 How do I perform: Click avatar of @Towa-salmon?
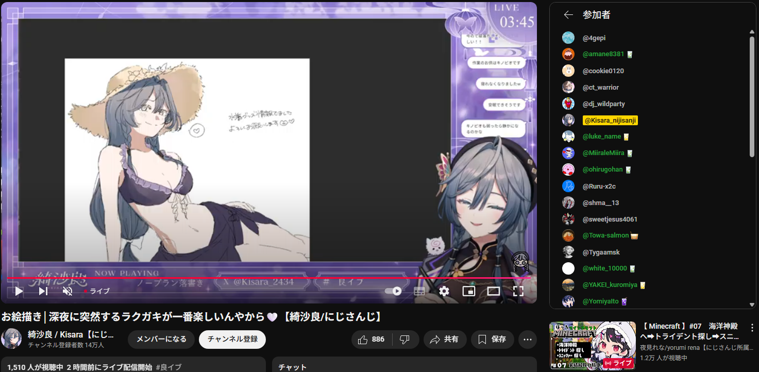pyautogui.click(x=568, y=235)
